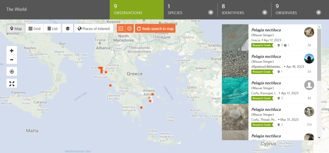Select the rectangle boundary selection tool

(x=121, y=29)
